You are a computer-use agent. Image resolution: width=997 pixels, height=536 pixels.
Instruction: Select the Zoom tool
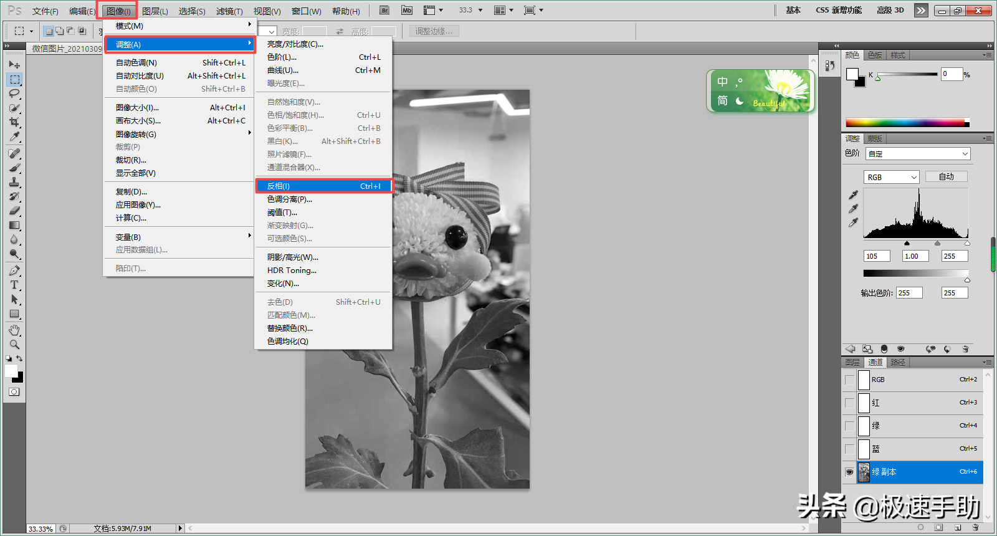coord(14,344)
